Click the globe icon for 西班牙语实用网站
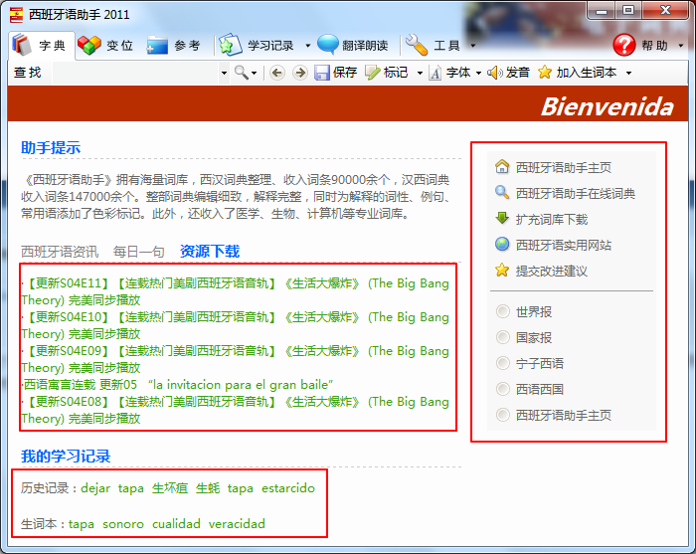The image size is (696, 554). (502, 244)
